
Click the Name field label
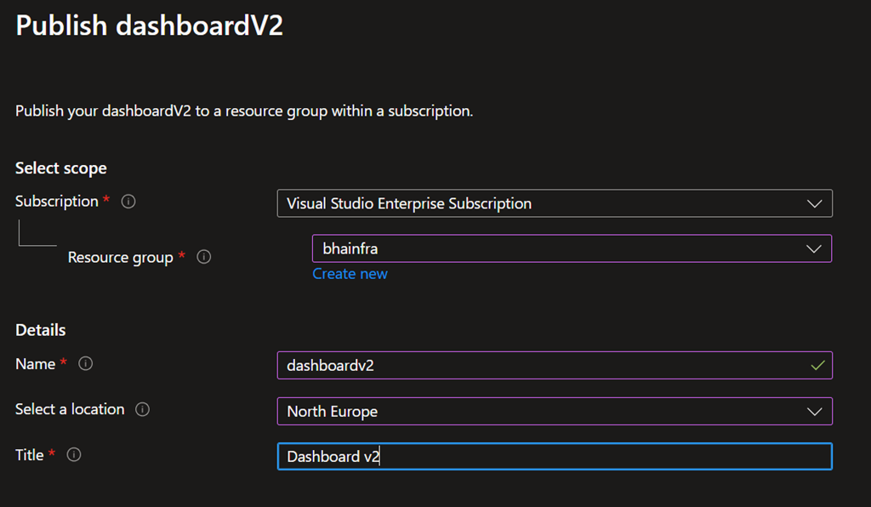coord(35,363)
